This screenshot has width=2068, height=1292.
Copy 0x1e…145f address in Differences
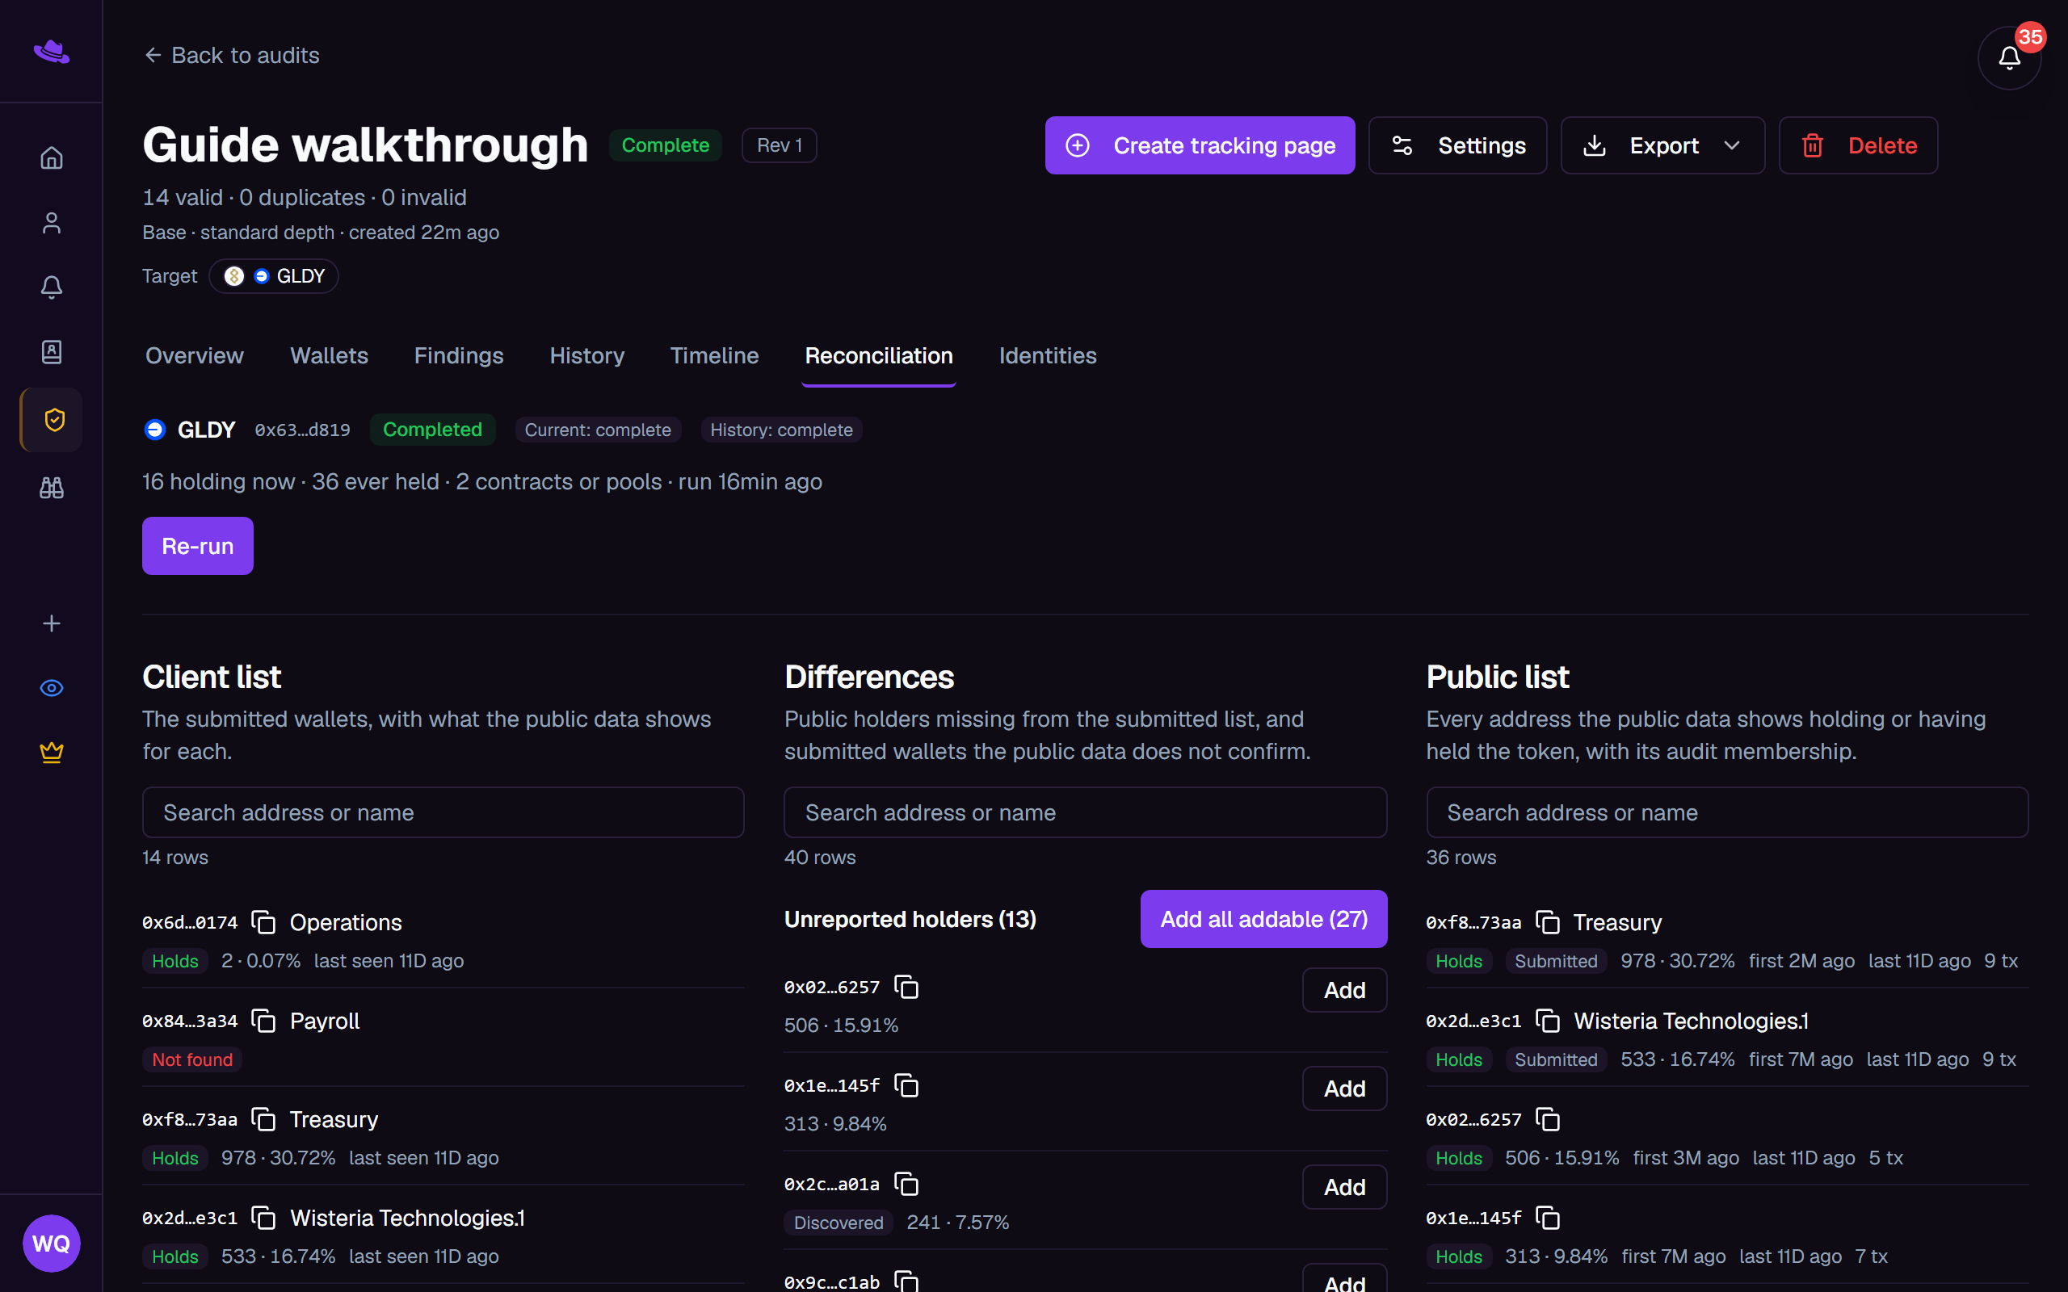[906, 1085]
